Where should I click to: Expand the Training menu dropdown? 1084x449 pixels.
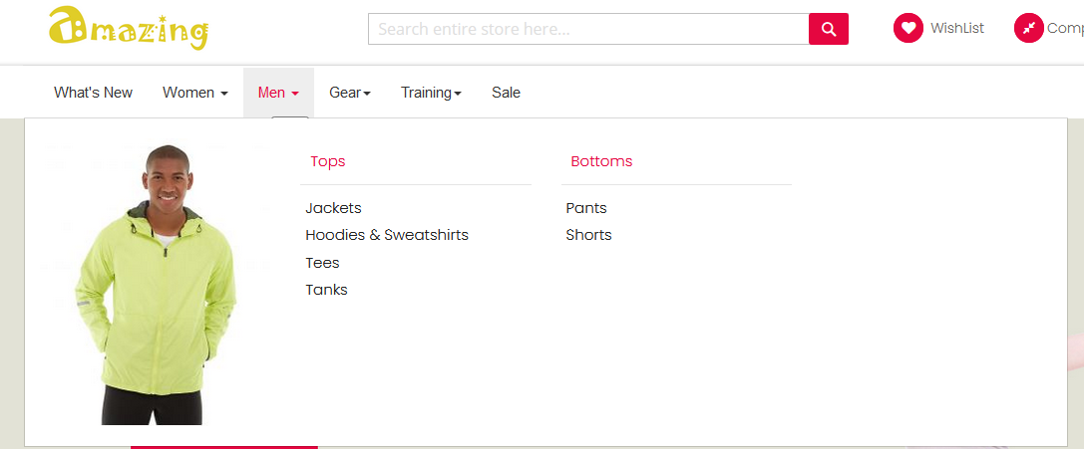point(432,93)
